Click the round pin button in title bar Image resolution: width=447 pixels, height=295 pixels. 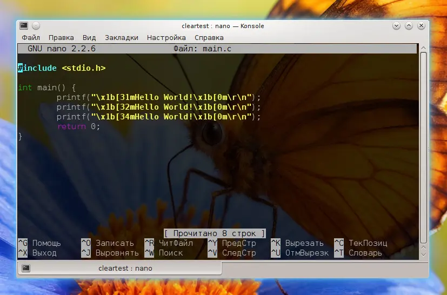[36, 26]
